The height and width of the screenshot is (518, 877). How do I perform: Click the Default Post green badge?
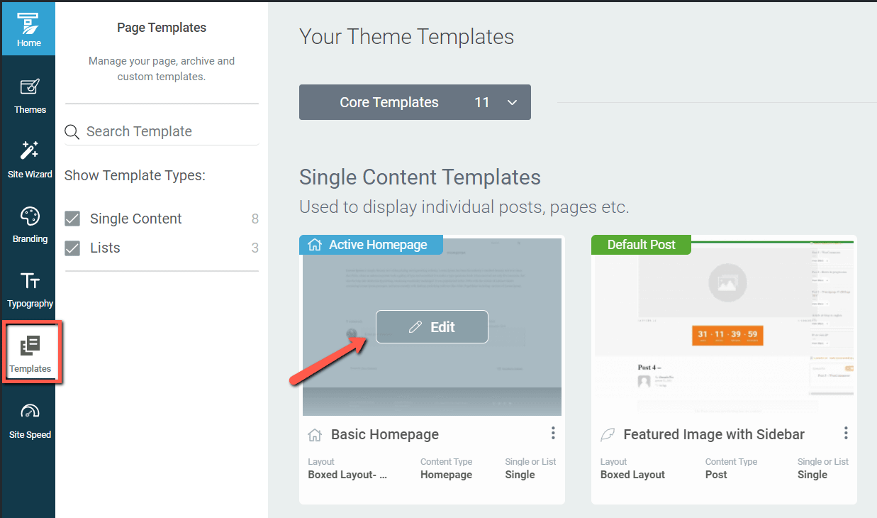641,245
